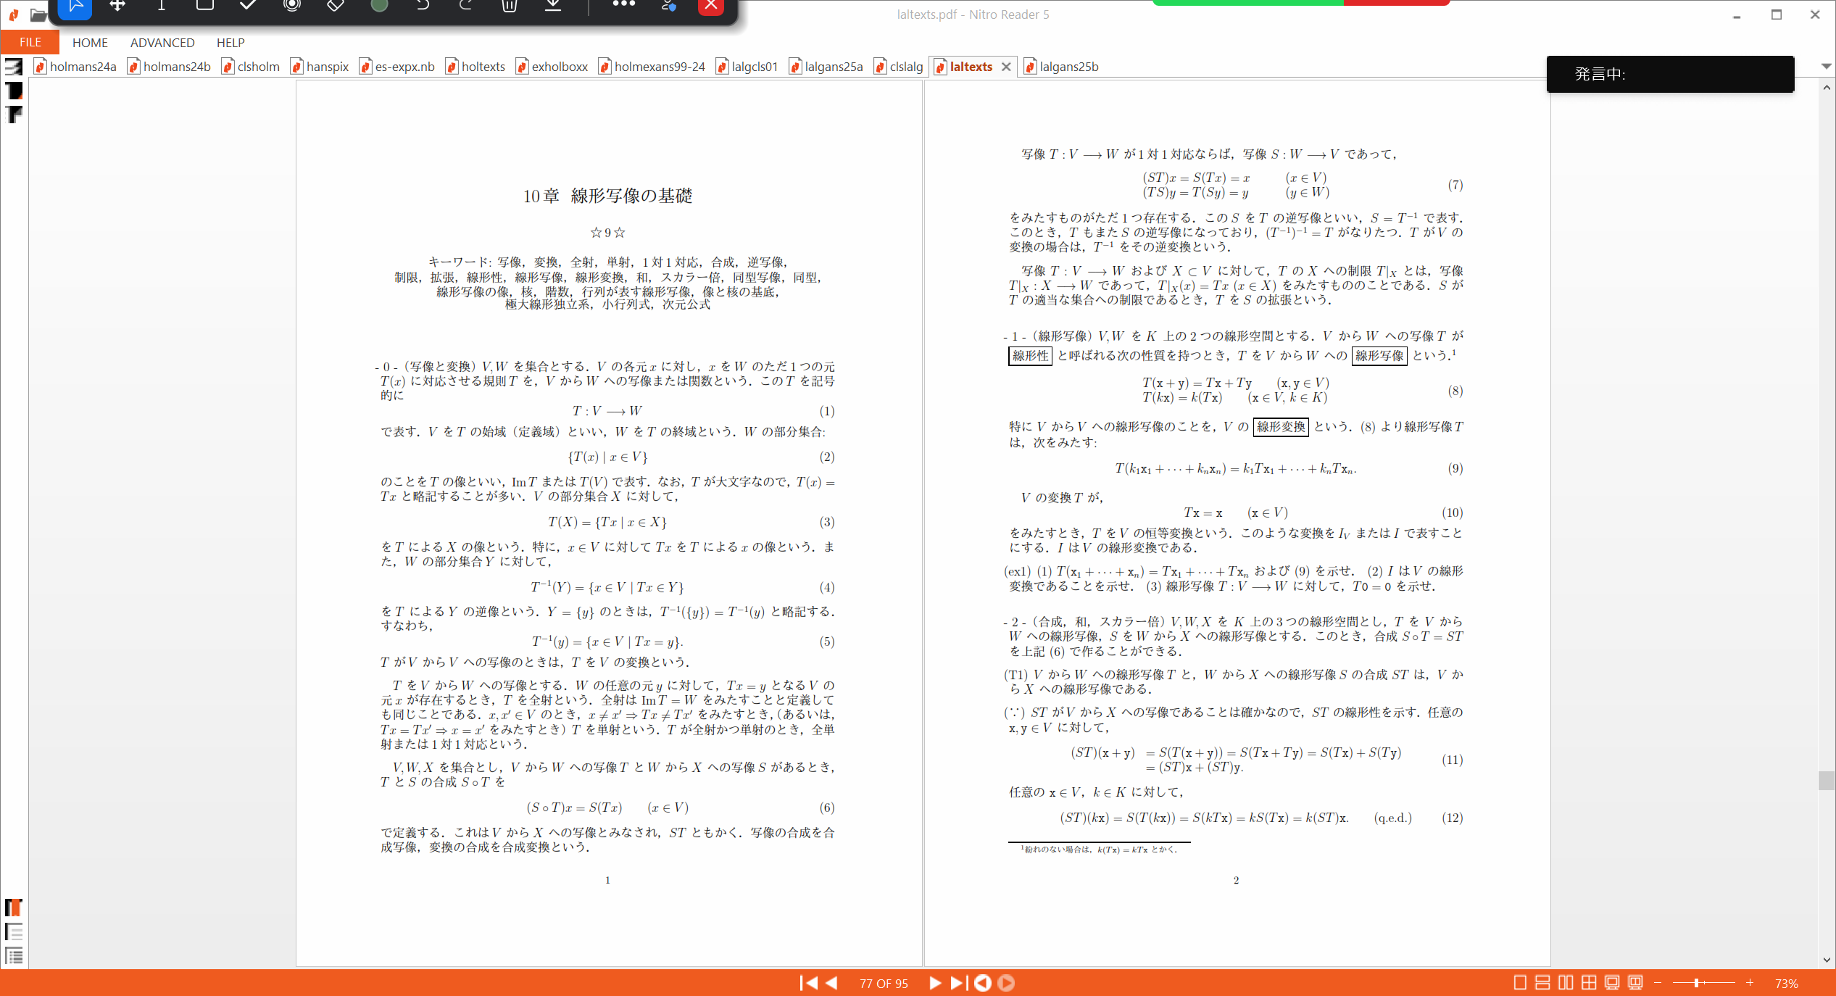Switch to facing continuous view
This screenshot has width=1836, height=996.
pyautogui.click(x=1589, y=983)
